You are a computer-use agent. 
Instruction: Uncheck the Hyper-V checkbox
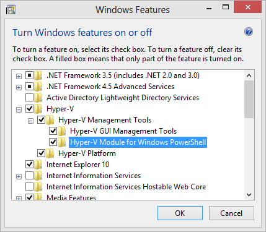tap(29, 109)
